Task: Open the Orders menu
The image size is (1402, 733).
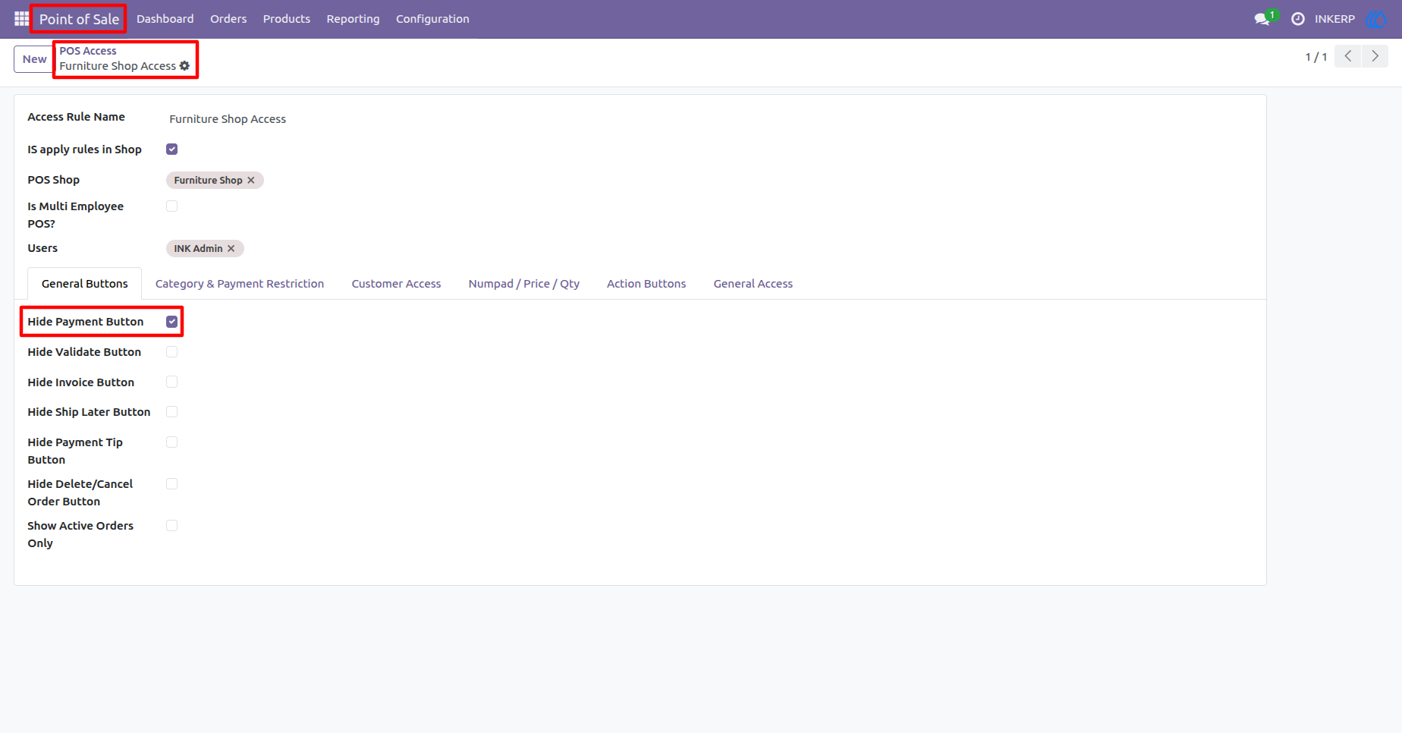Action: click(x=228, y=19)
